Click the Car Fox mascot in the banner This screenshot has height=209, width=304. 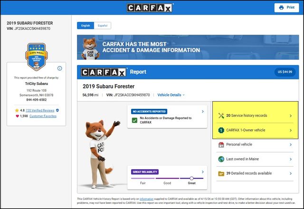(90, 48)
